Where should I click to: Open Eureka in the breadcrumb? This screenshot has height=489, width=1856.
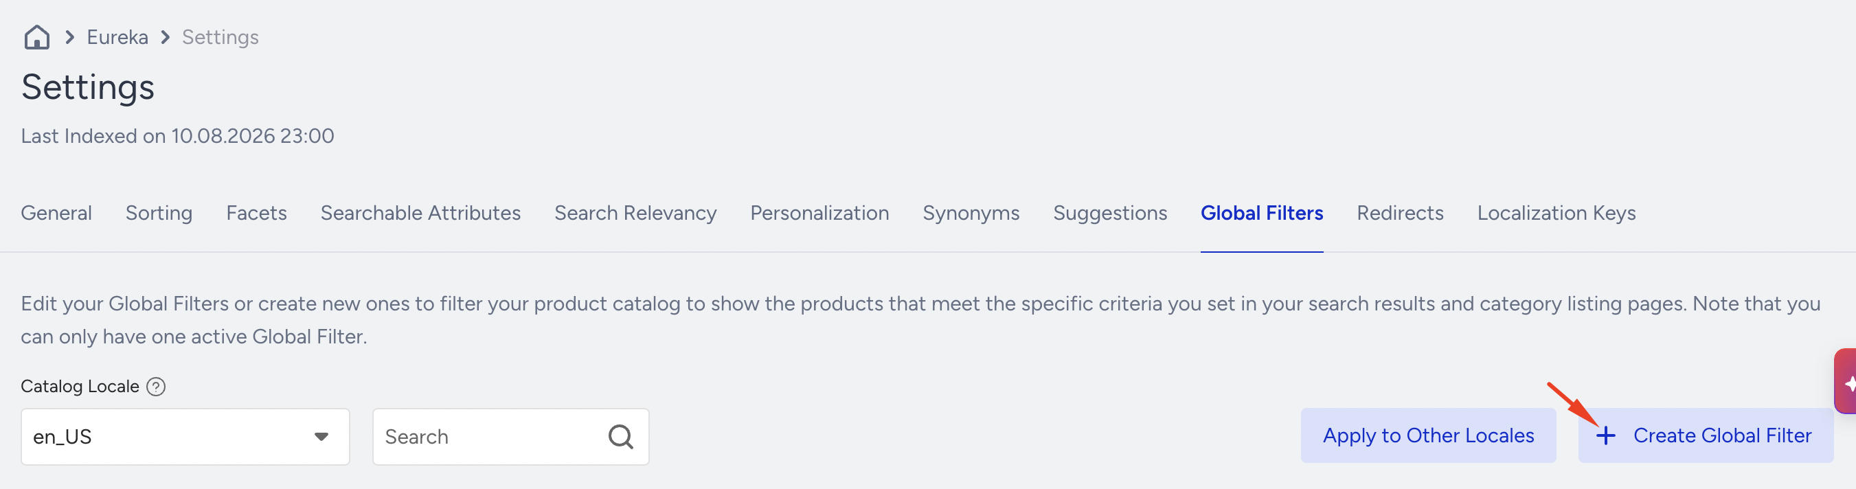click(x=117, y=36)
